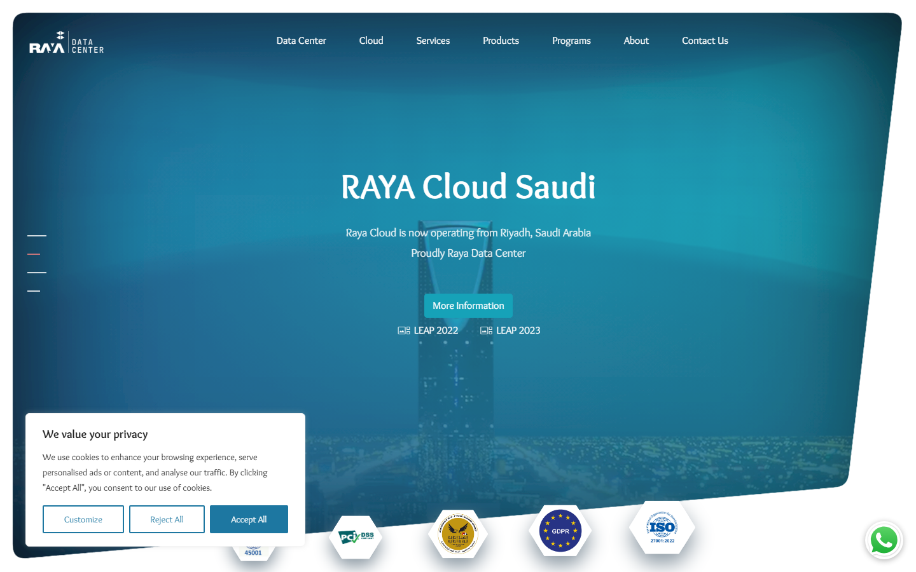The width and height of the screenshot is (916, 572).
Task: Open the WhatsApp chat icon
Action: pyautogui.click(x=884, y=541)
